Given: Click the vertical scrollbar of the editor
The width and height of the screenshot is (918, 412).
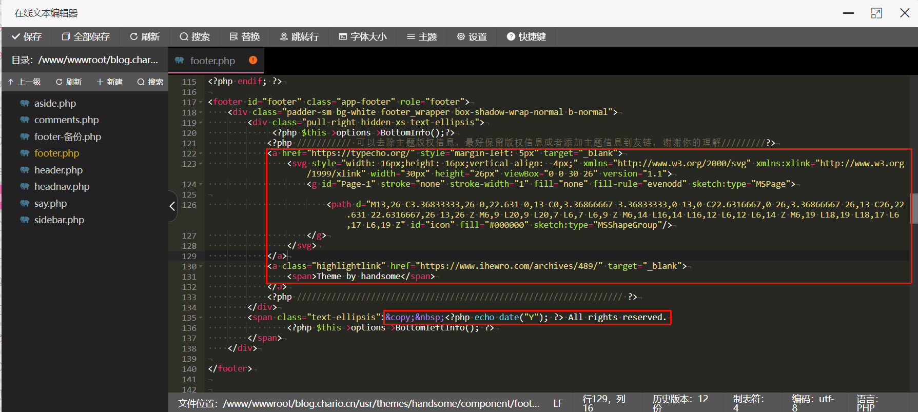Looking at the screenshot, I should click(913, 209).
